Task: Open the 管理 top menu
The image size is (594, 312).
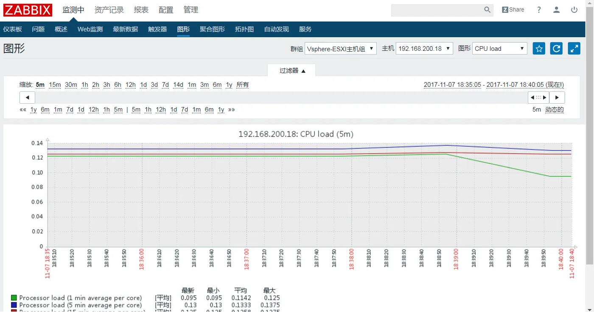Action: click(x=191, y=10)
